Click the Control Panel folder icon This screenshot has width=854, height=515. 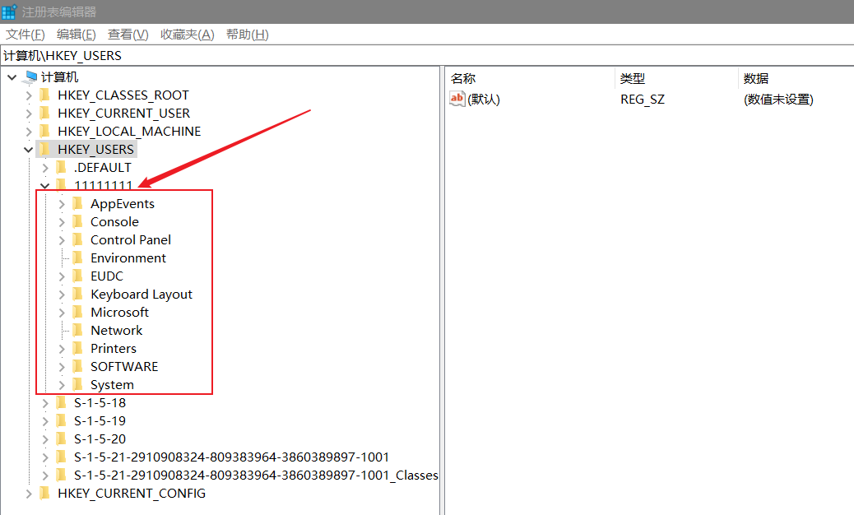coord(77,240)
